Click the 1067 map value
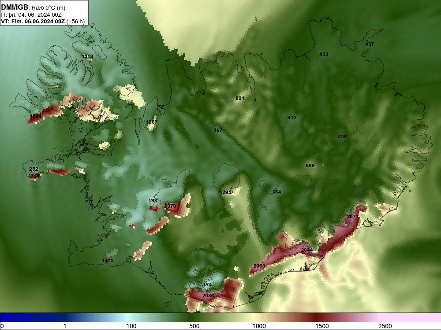The width and height of the screenshot is (441, 330). pos(152,122)
